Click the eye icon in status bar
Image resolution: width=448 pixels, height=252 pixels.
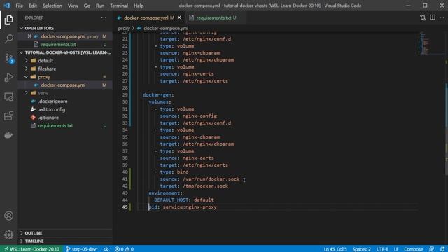tap(106, 249)
